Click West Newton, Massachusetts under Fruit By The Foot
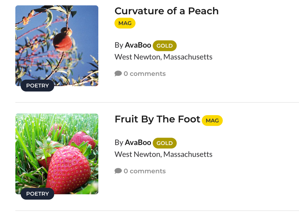 tap(163, 154)
